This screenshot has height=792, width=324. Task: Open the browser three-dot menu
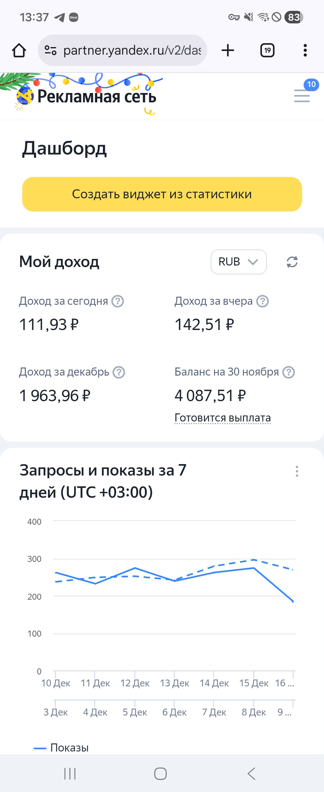tap(305, 50)
